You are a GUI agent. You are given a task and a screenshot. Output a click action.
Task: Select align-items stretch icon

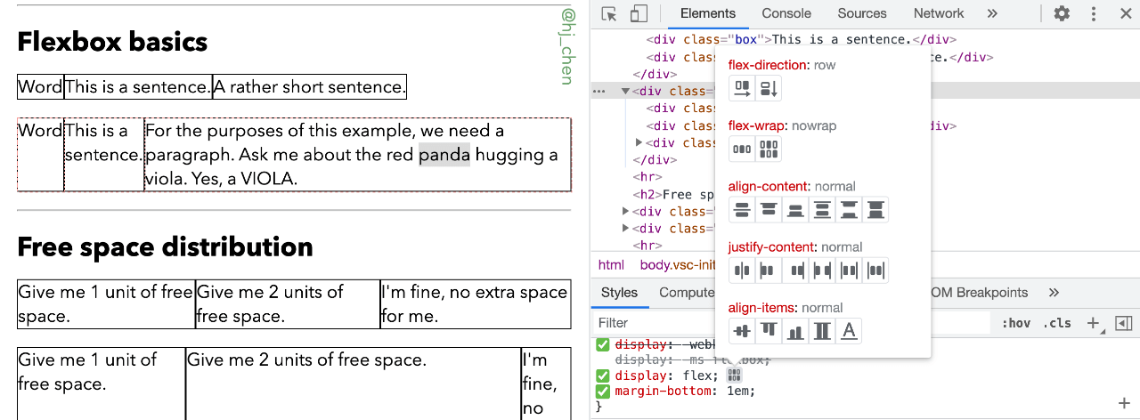point(822,331)
